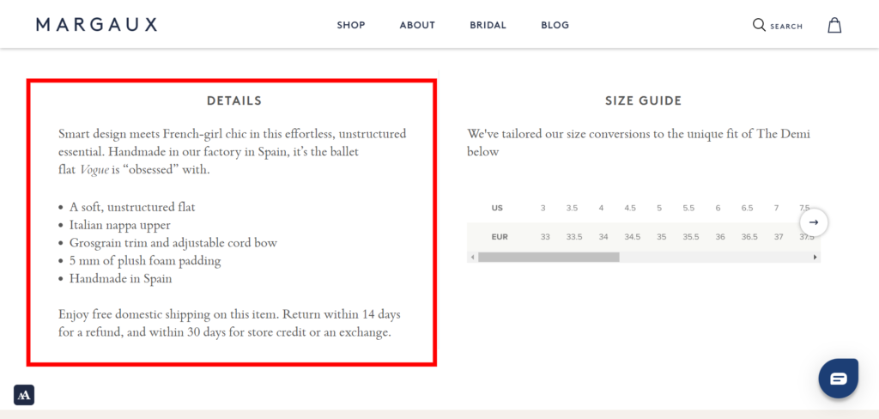Screen dimensions: 879x419
Task: Open the Shop menu
Action: pyautogui.click(x=351, y=25)
